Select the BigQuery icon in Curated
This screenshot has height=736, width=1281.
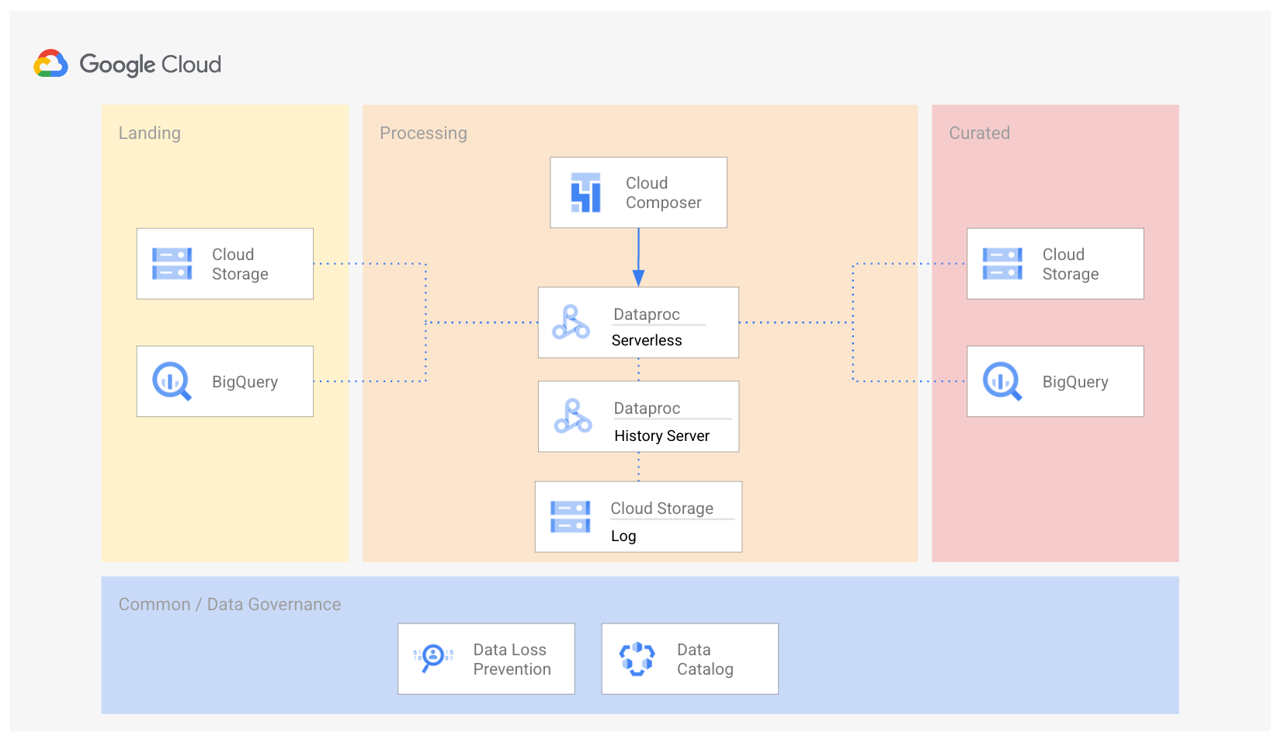(x=1002, y=381)
